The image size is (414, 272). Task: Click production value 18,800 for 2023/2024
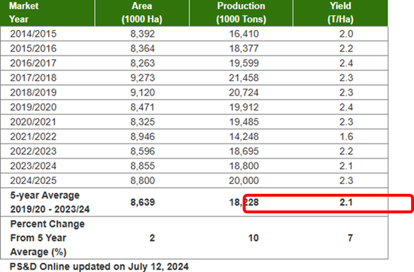pos(244,166)
